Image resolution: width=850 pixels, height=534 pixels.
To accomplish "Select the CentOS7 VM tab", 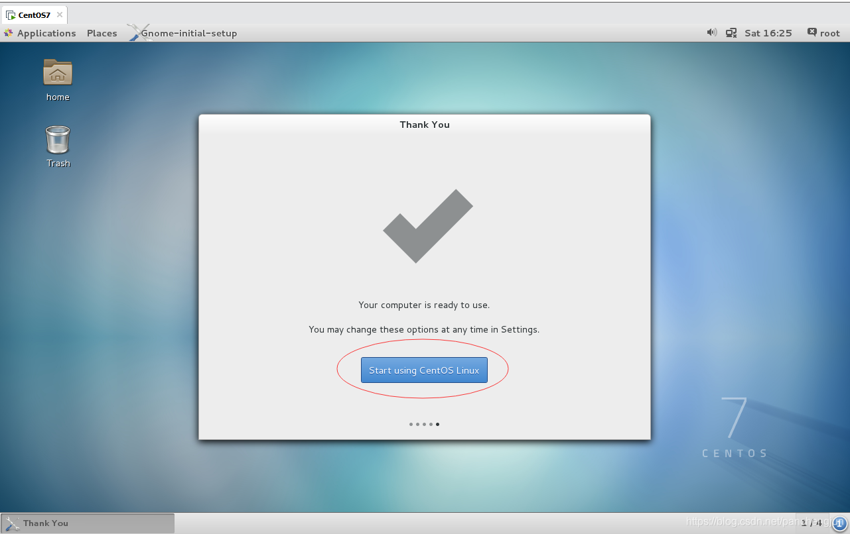I will click(x=34, y=15).
